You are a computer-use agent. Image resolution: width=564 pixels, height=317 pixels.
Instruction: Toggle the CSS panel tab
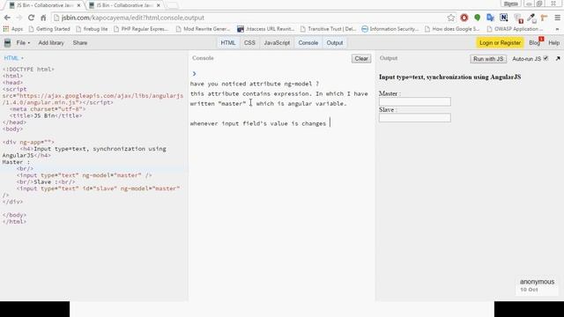point(249,43)
